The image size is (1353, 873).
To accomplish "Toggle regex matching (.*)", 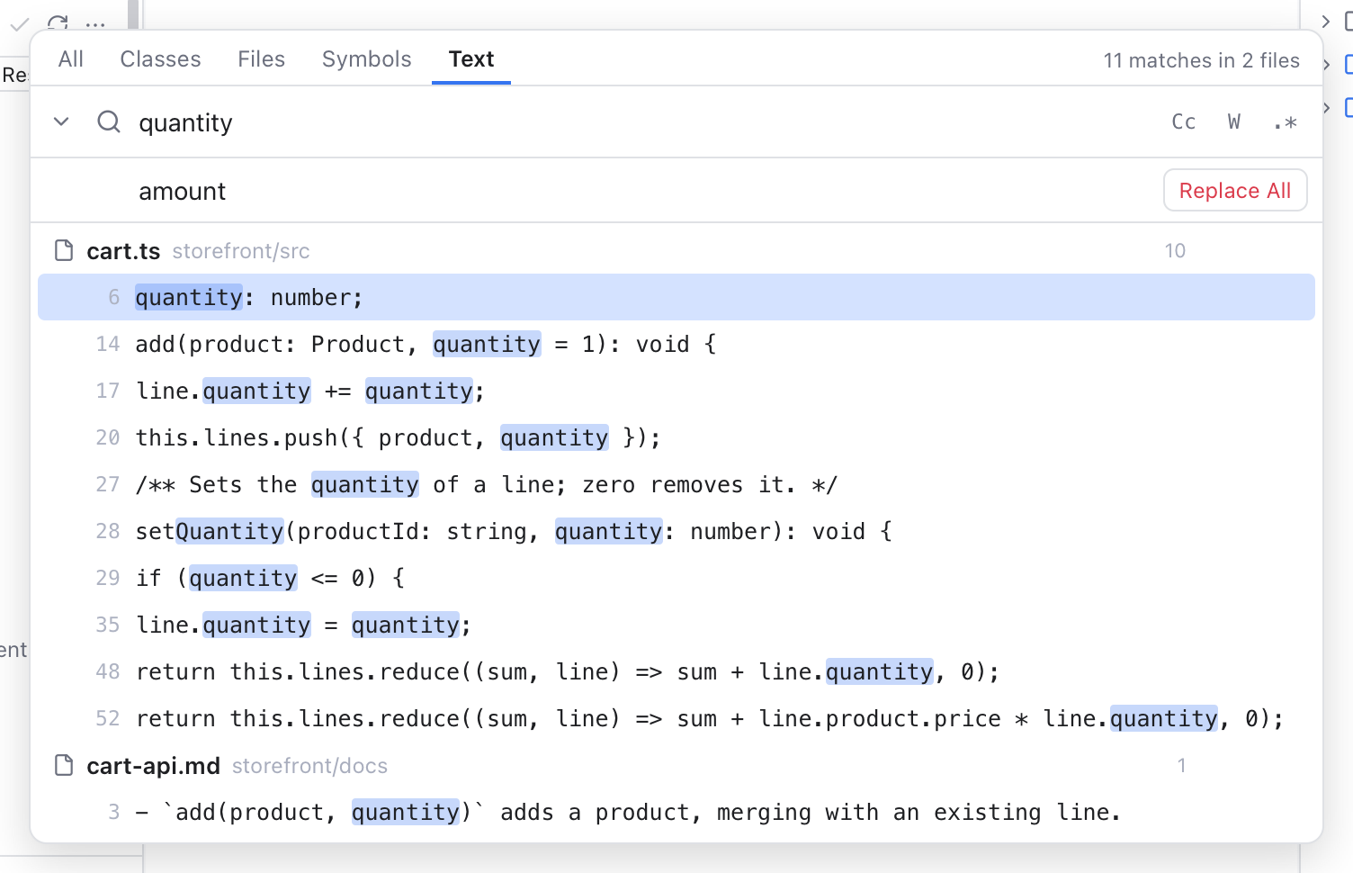I will [x=1285, y=121].
